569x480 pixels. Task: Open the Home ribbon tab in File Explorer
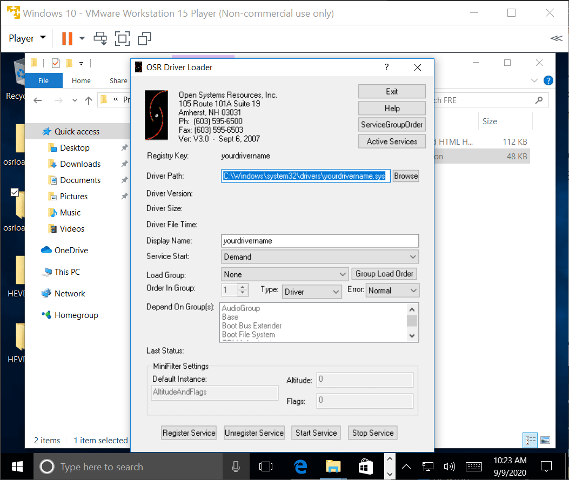point(81,80)
